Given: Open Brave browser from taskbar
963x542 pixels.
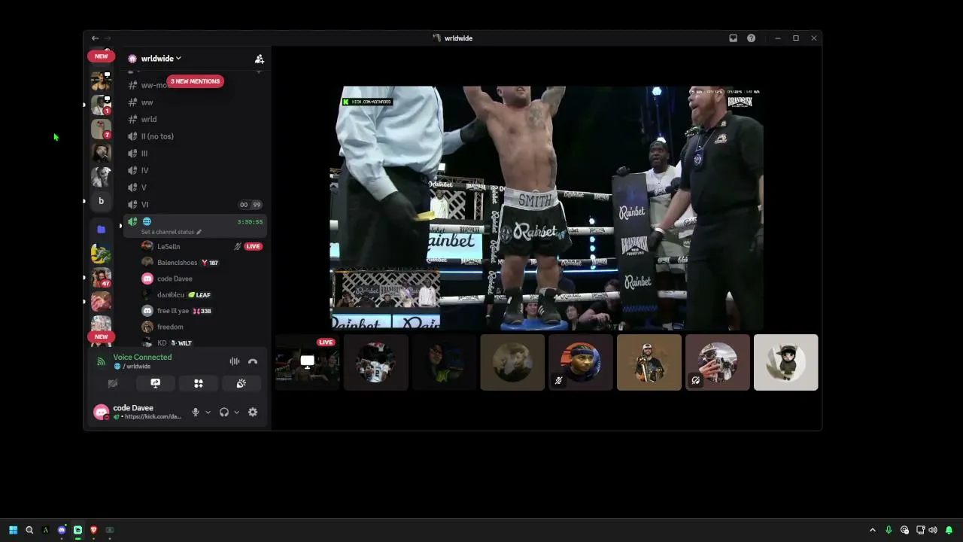Looking at the screenshot, I should 93,530.
